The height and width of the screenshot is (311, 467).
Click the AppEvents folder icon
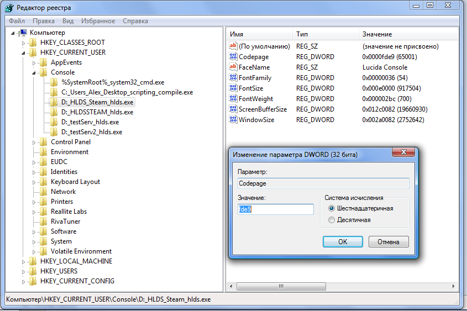pyautogui.click(x=44, y=62)
